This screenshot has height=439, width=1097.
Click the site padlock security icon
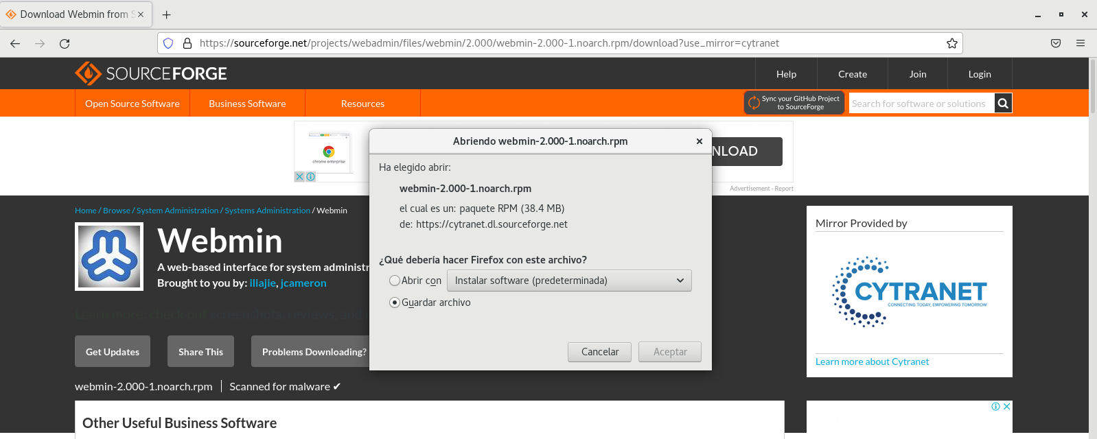(187, 43)
